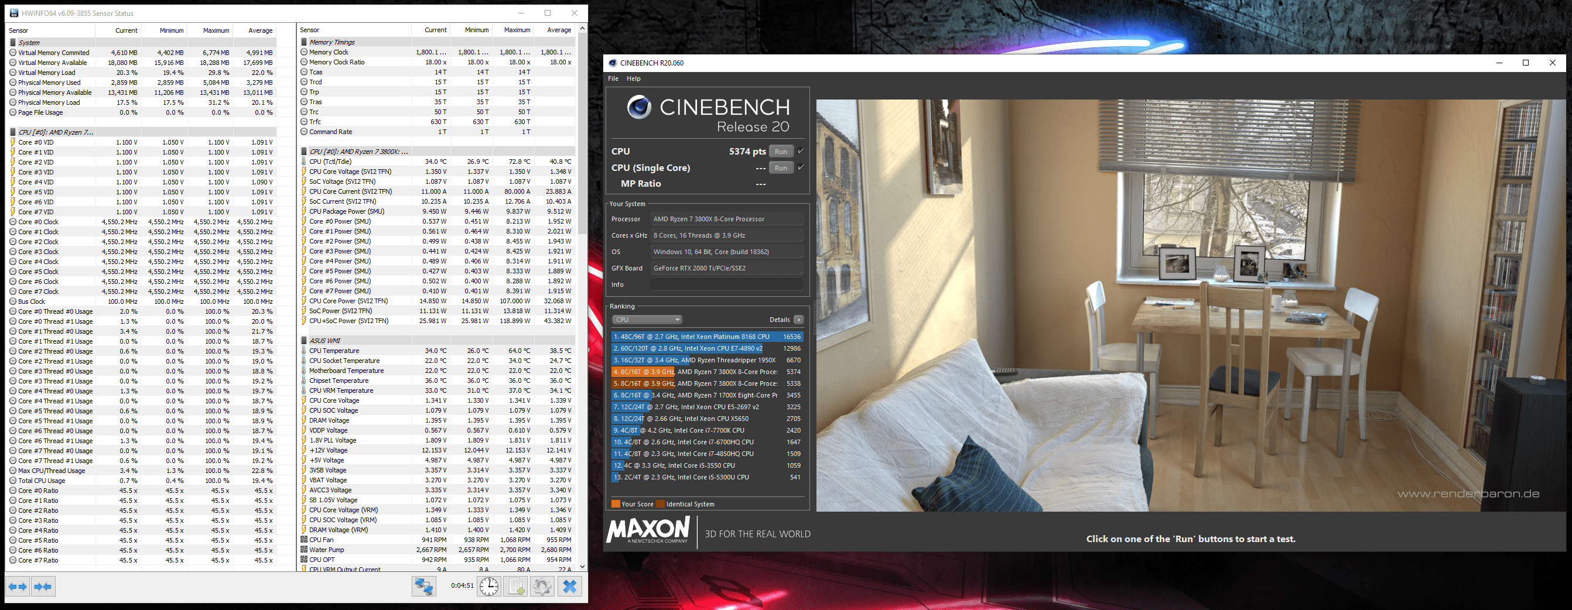Click the Info input field in Your System
Screen dimensions: 1572x610
coord(727,285)
